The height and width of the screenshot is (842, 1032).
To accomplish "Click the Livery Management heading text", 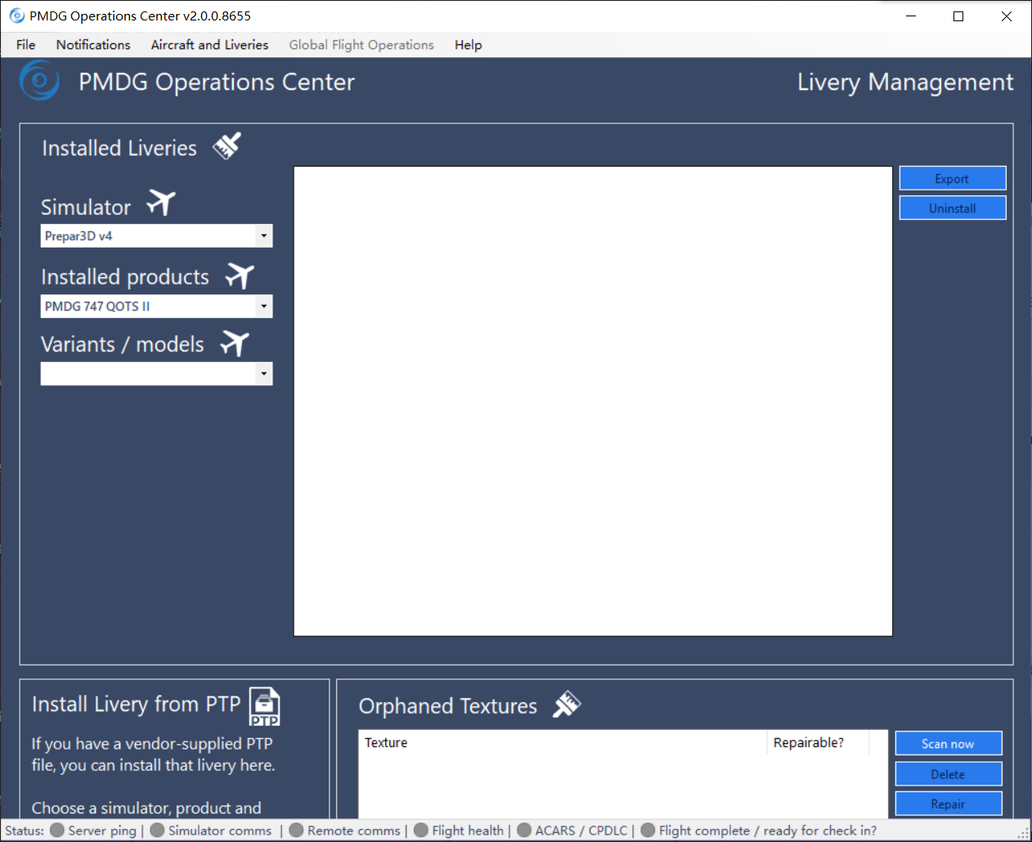I will pyautogui.click(x=905, y=83).
